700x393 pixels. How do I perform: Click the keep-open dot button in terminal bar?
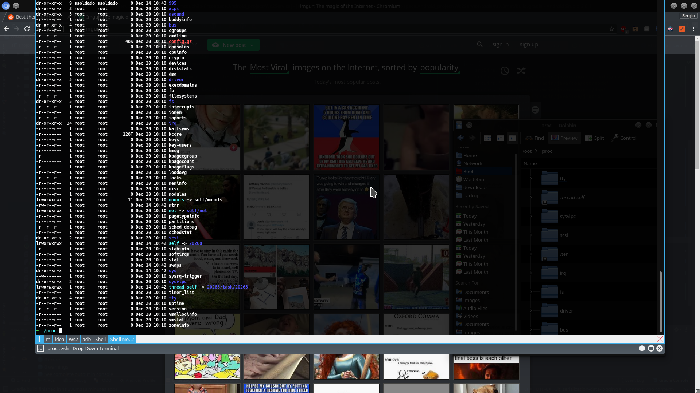[642, 348]
